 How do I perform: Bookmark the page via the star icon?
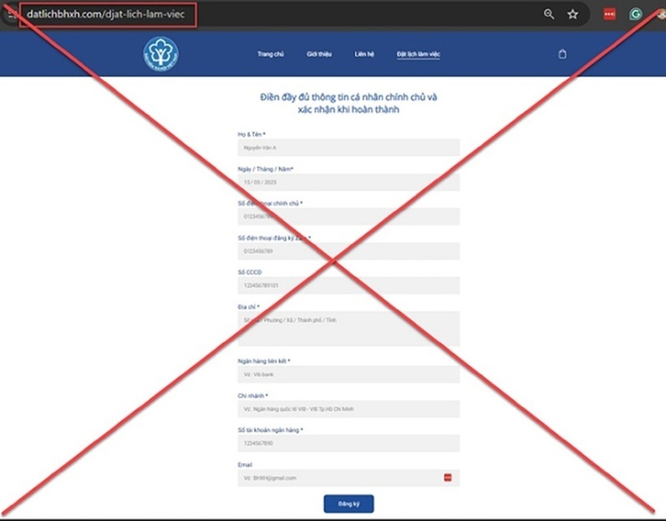[572, 13]
